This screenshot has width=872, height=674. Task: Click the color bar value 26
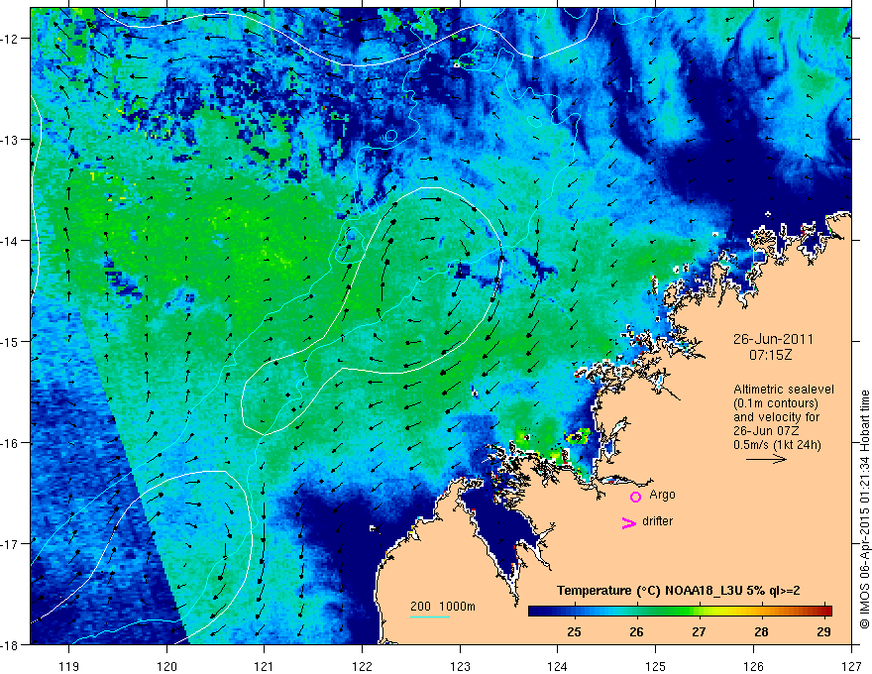click(636, 631)
